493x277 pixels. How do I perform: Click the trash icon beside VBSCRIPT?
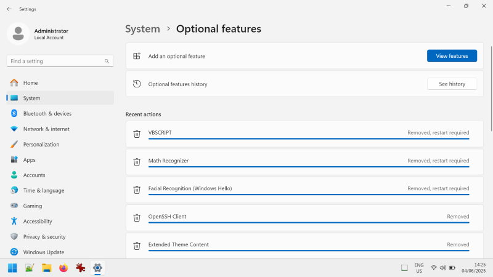(137, 134)
